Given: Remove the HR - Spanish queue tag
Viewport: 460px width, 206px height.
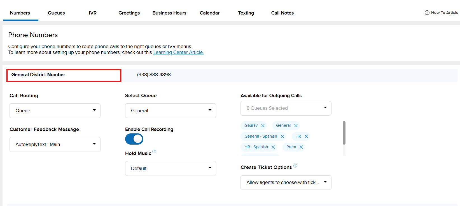Looking at the screenshot, I should pyautogui.click(x=273, y=147).
